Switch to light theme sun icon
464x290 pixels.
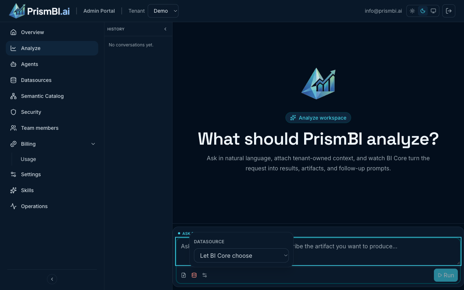(x=413, y=11)
